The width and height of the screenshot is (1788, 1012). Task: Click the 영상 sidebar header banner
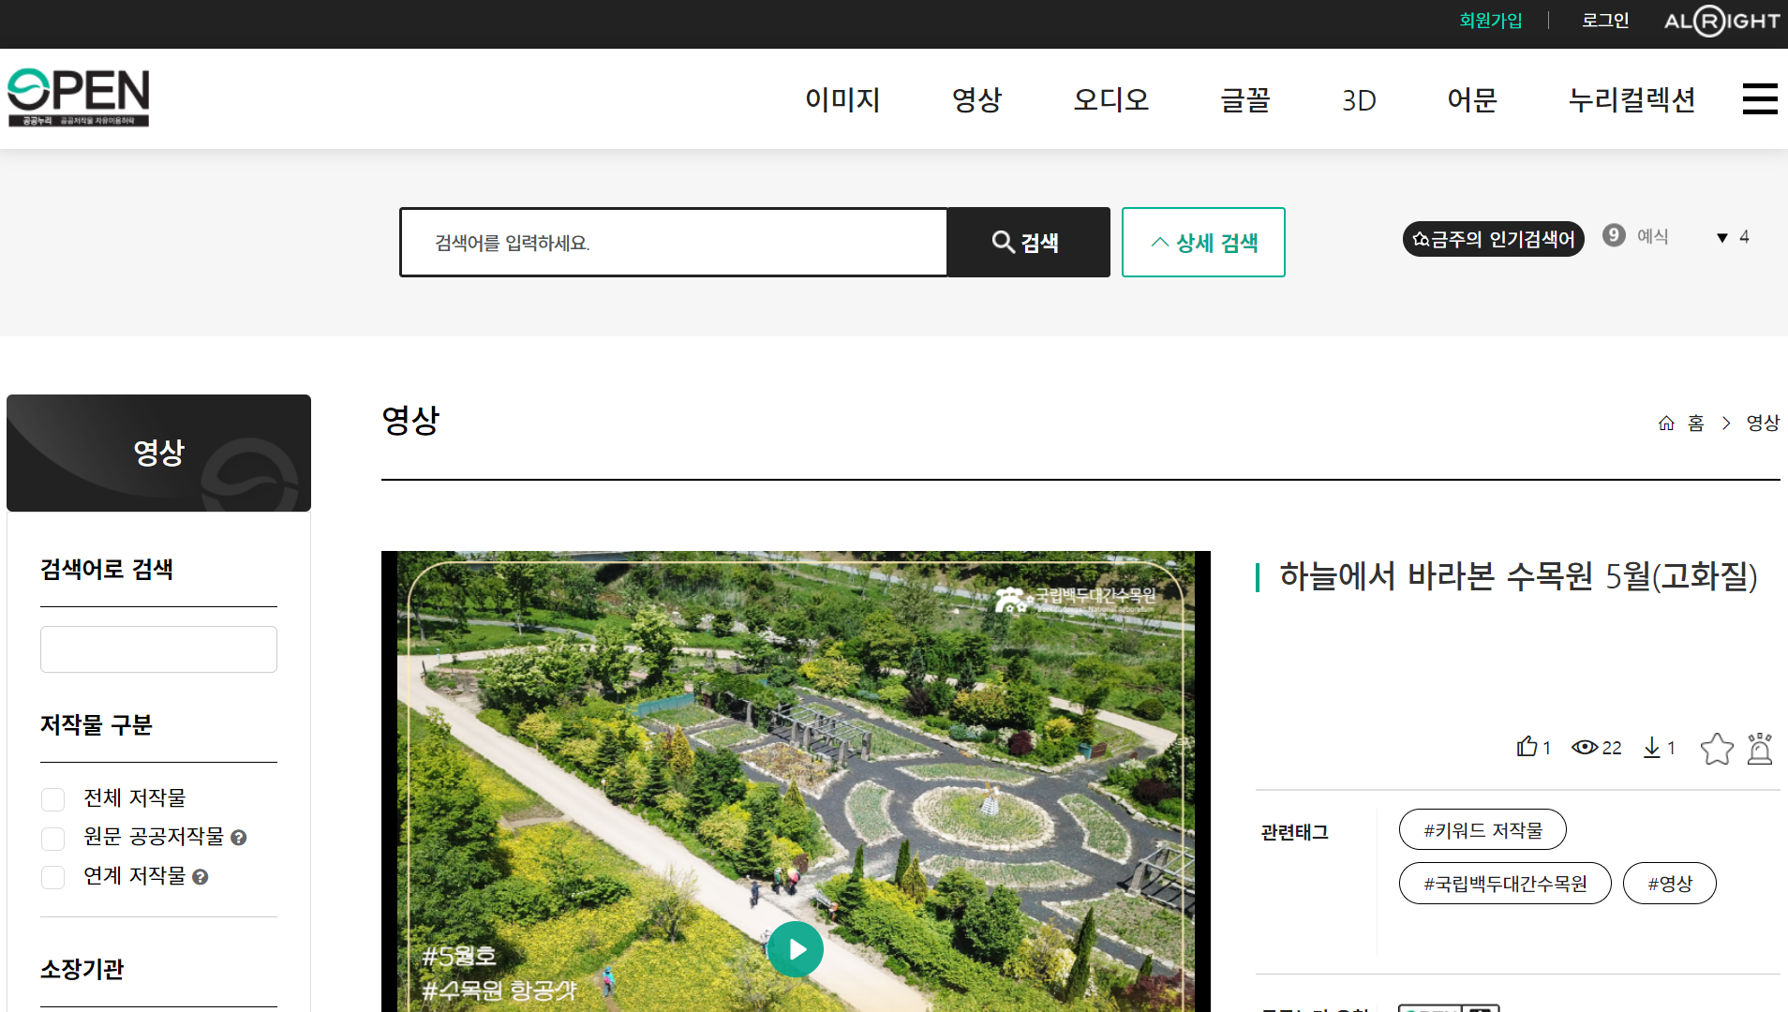click(x=158, y=453)
